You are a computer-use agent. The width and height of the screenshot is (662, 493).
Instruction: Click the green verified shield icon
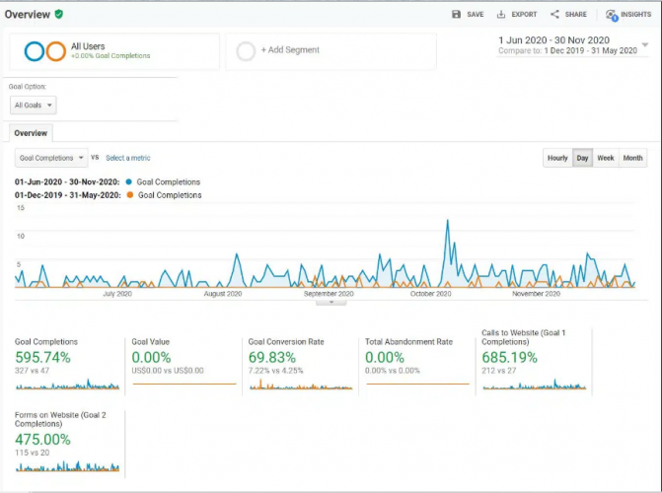pyautogui.click(x=59, y=14)
